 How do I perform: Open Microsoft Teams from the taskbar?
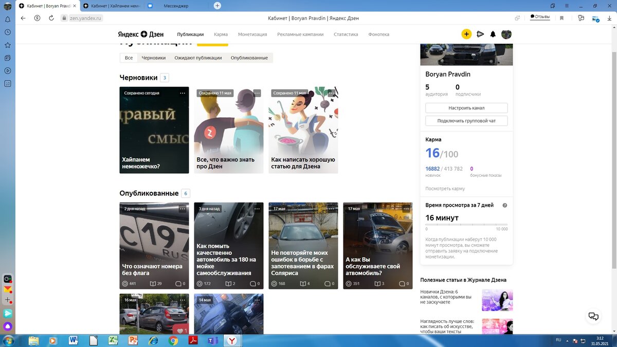point(212,340)
